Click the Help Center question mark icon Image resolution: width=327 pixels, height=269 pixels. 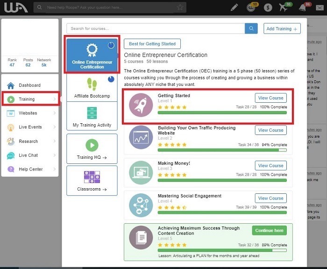[11, 169]
